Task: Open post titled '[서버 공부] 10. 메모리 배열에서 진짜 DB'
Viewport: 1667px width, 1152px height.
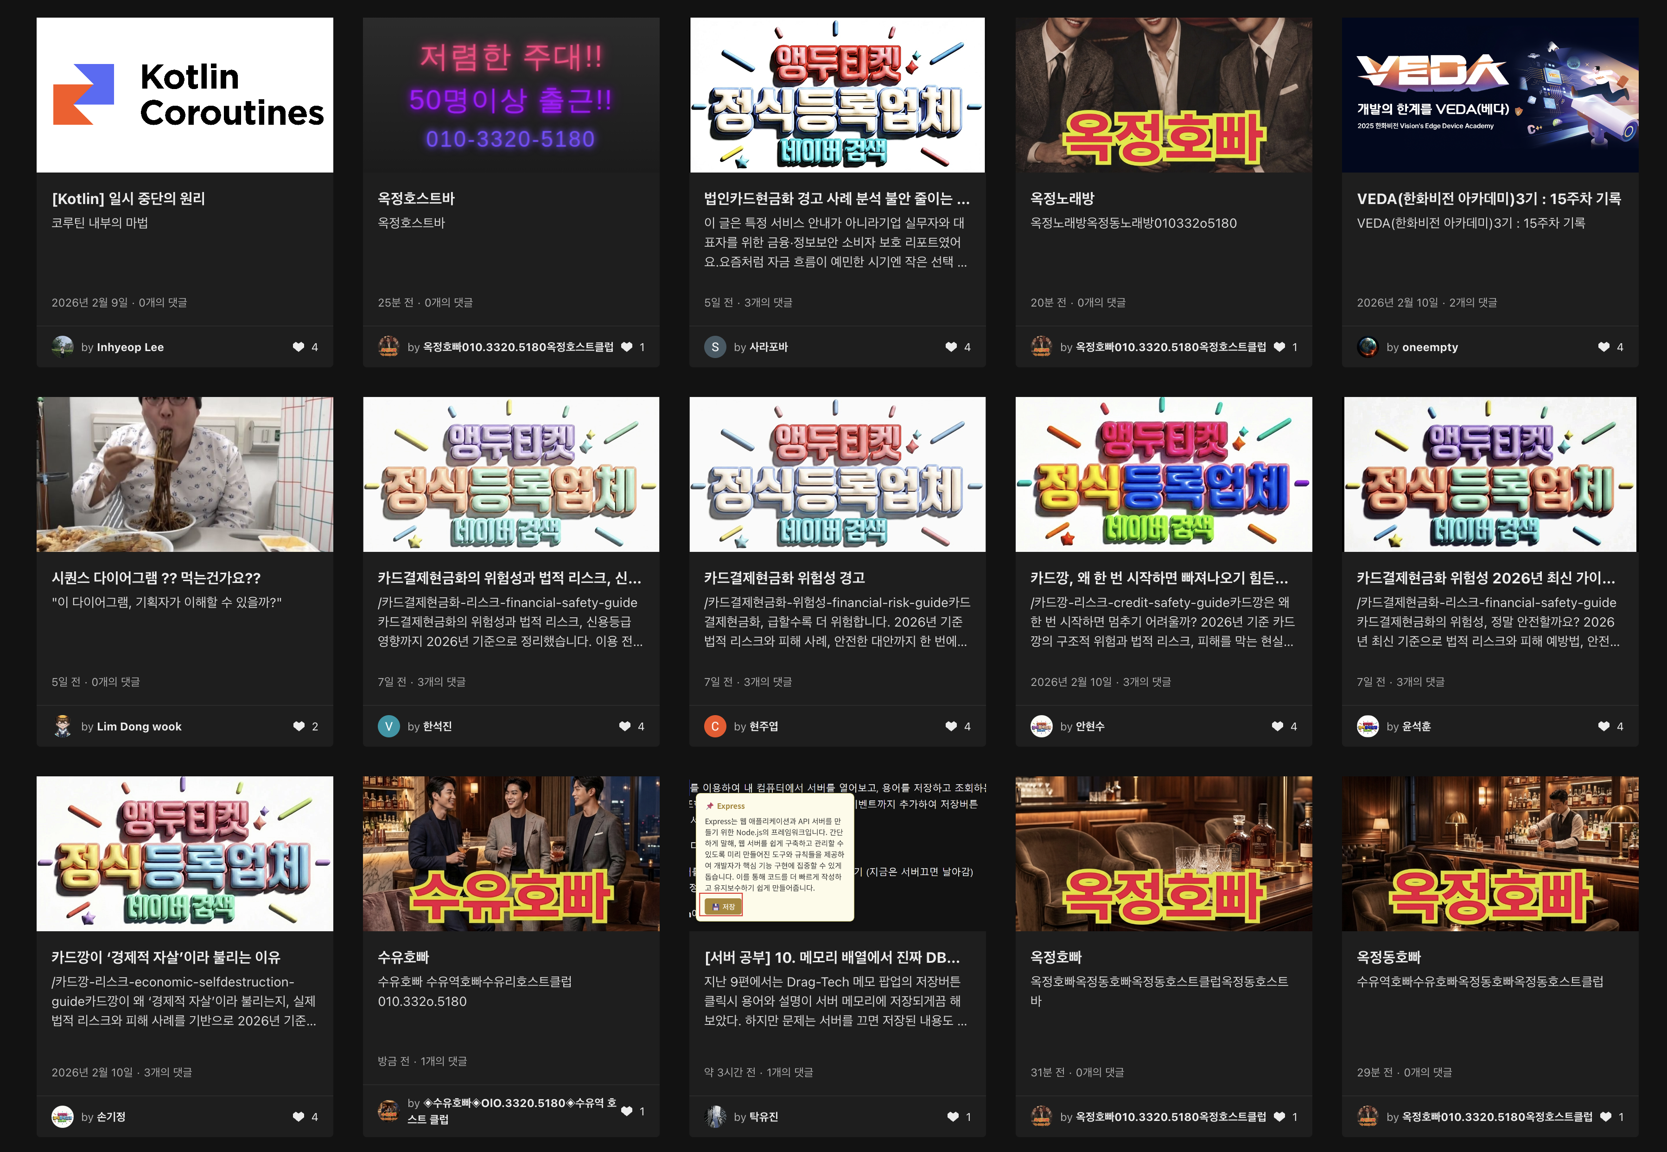Action: [x=831, y=957]
